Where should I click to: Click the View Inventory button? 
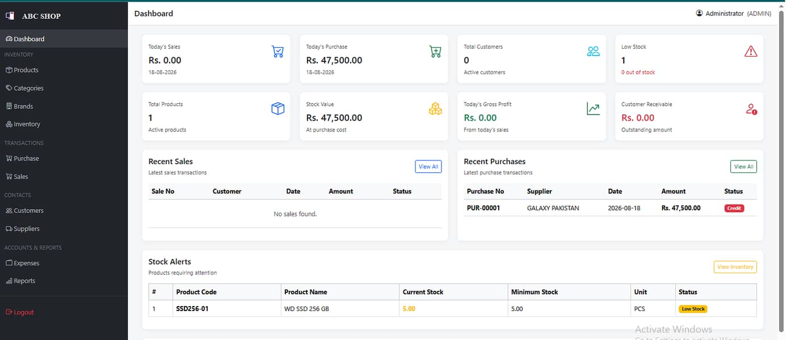[735, 267]
